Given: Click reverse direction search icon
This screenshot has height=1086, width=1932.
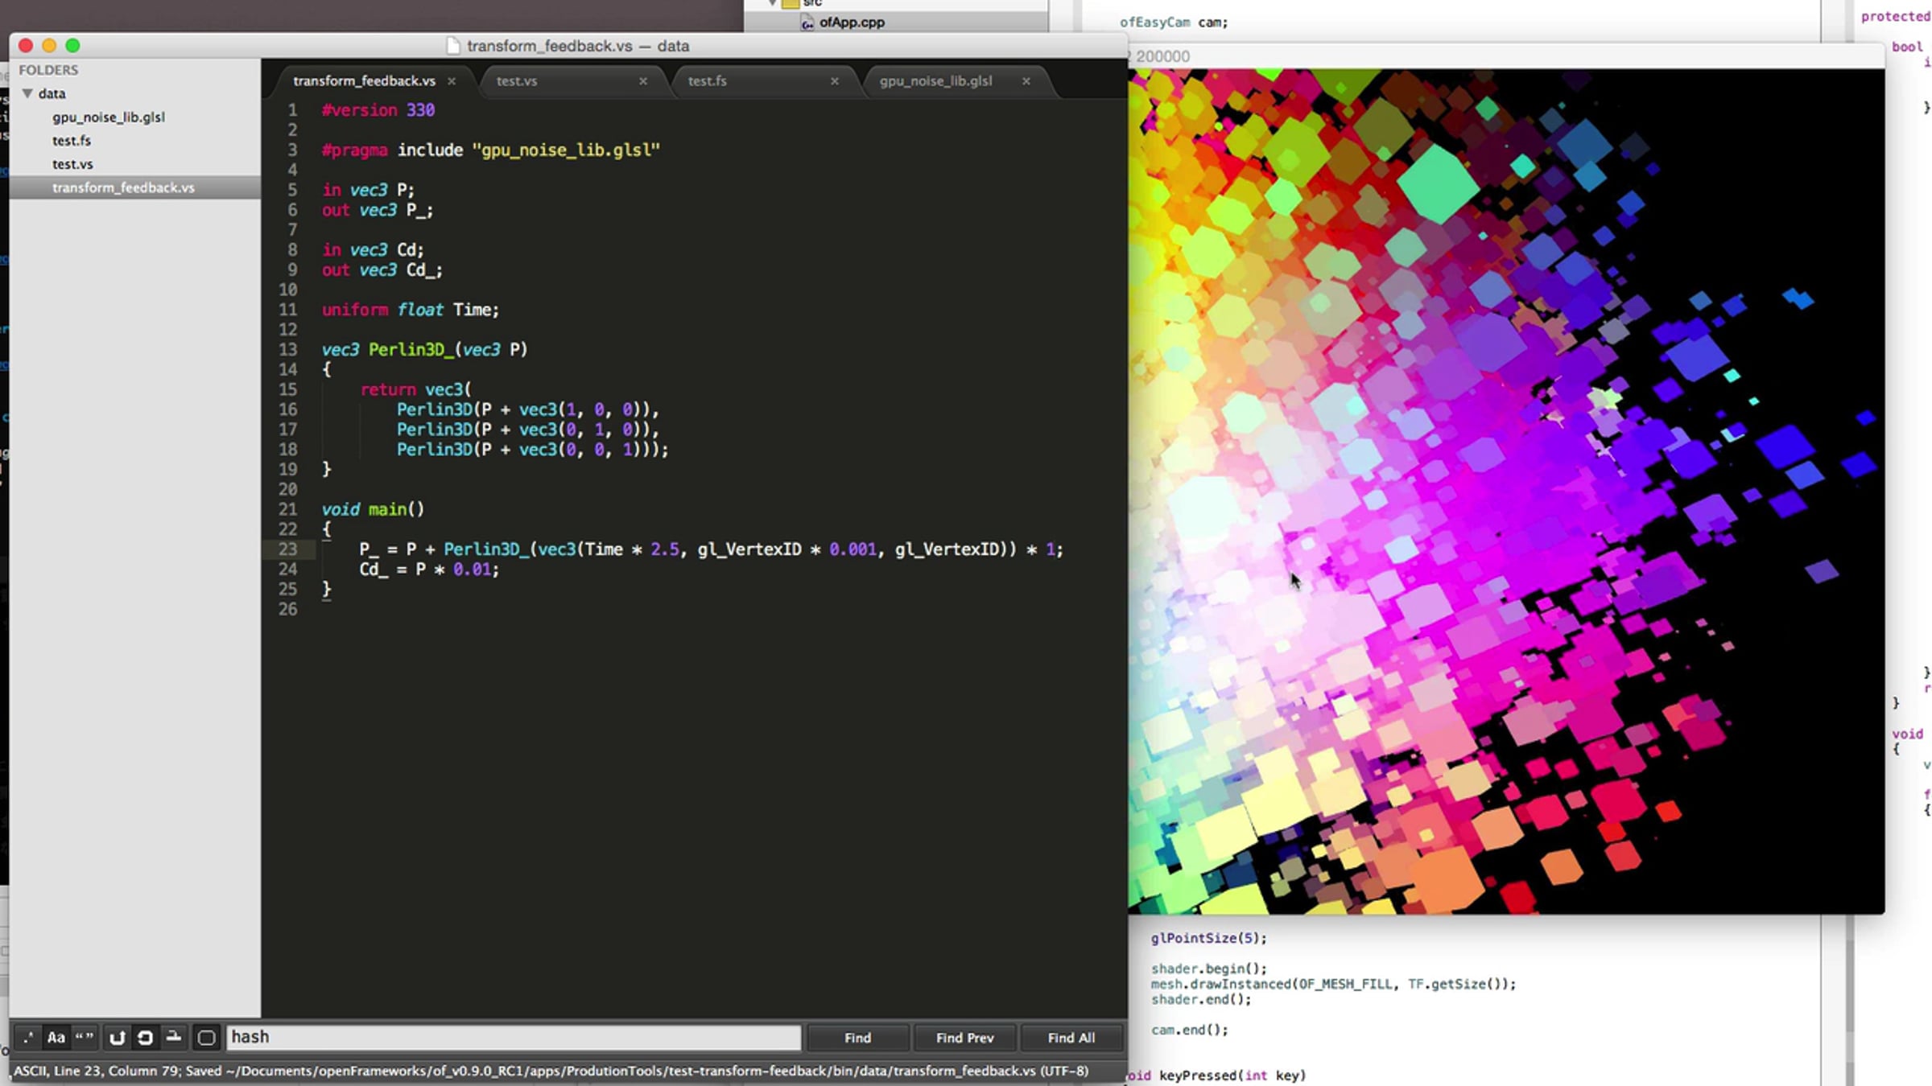Looking at the screenshot, I should [117, 1038].
